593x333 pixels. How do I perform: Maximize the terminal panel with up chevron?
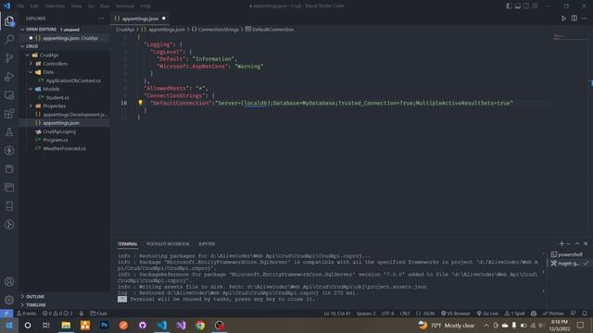click(x=576, y=243)
